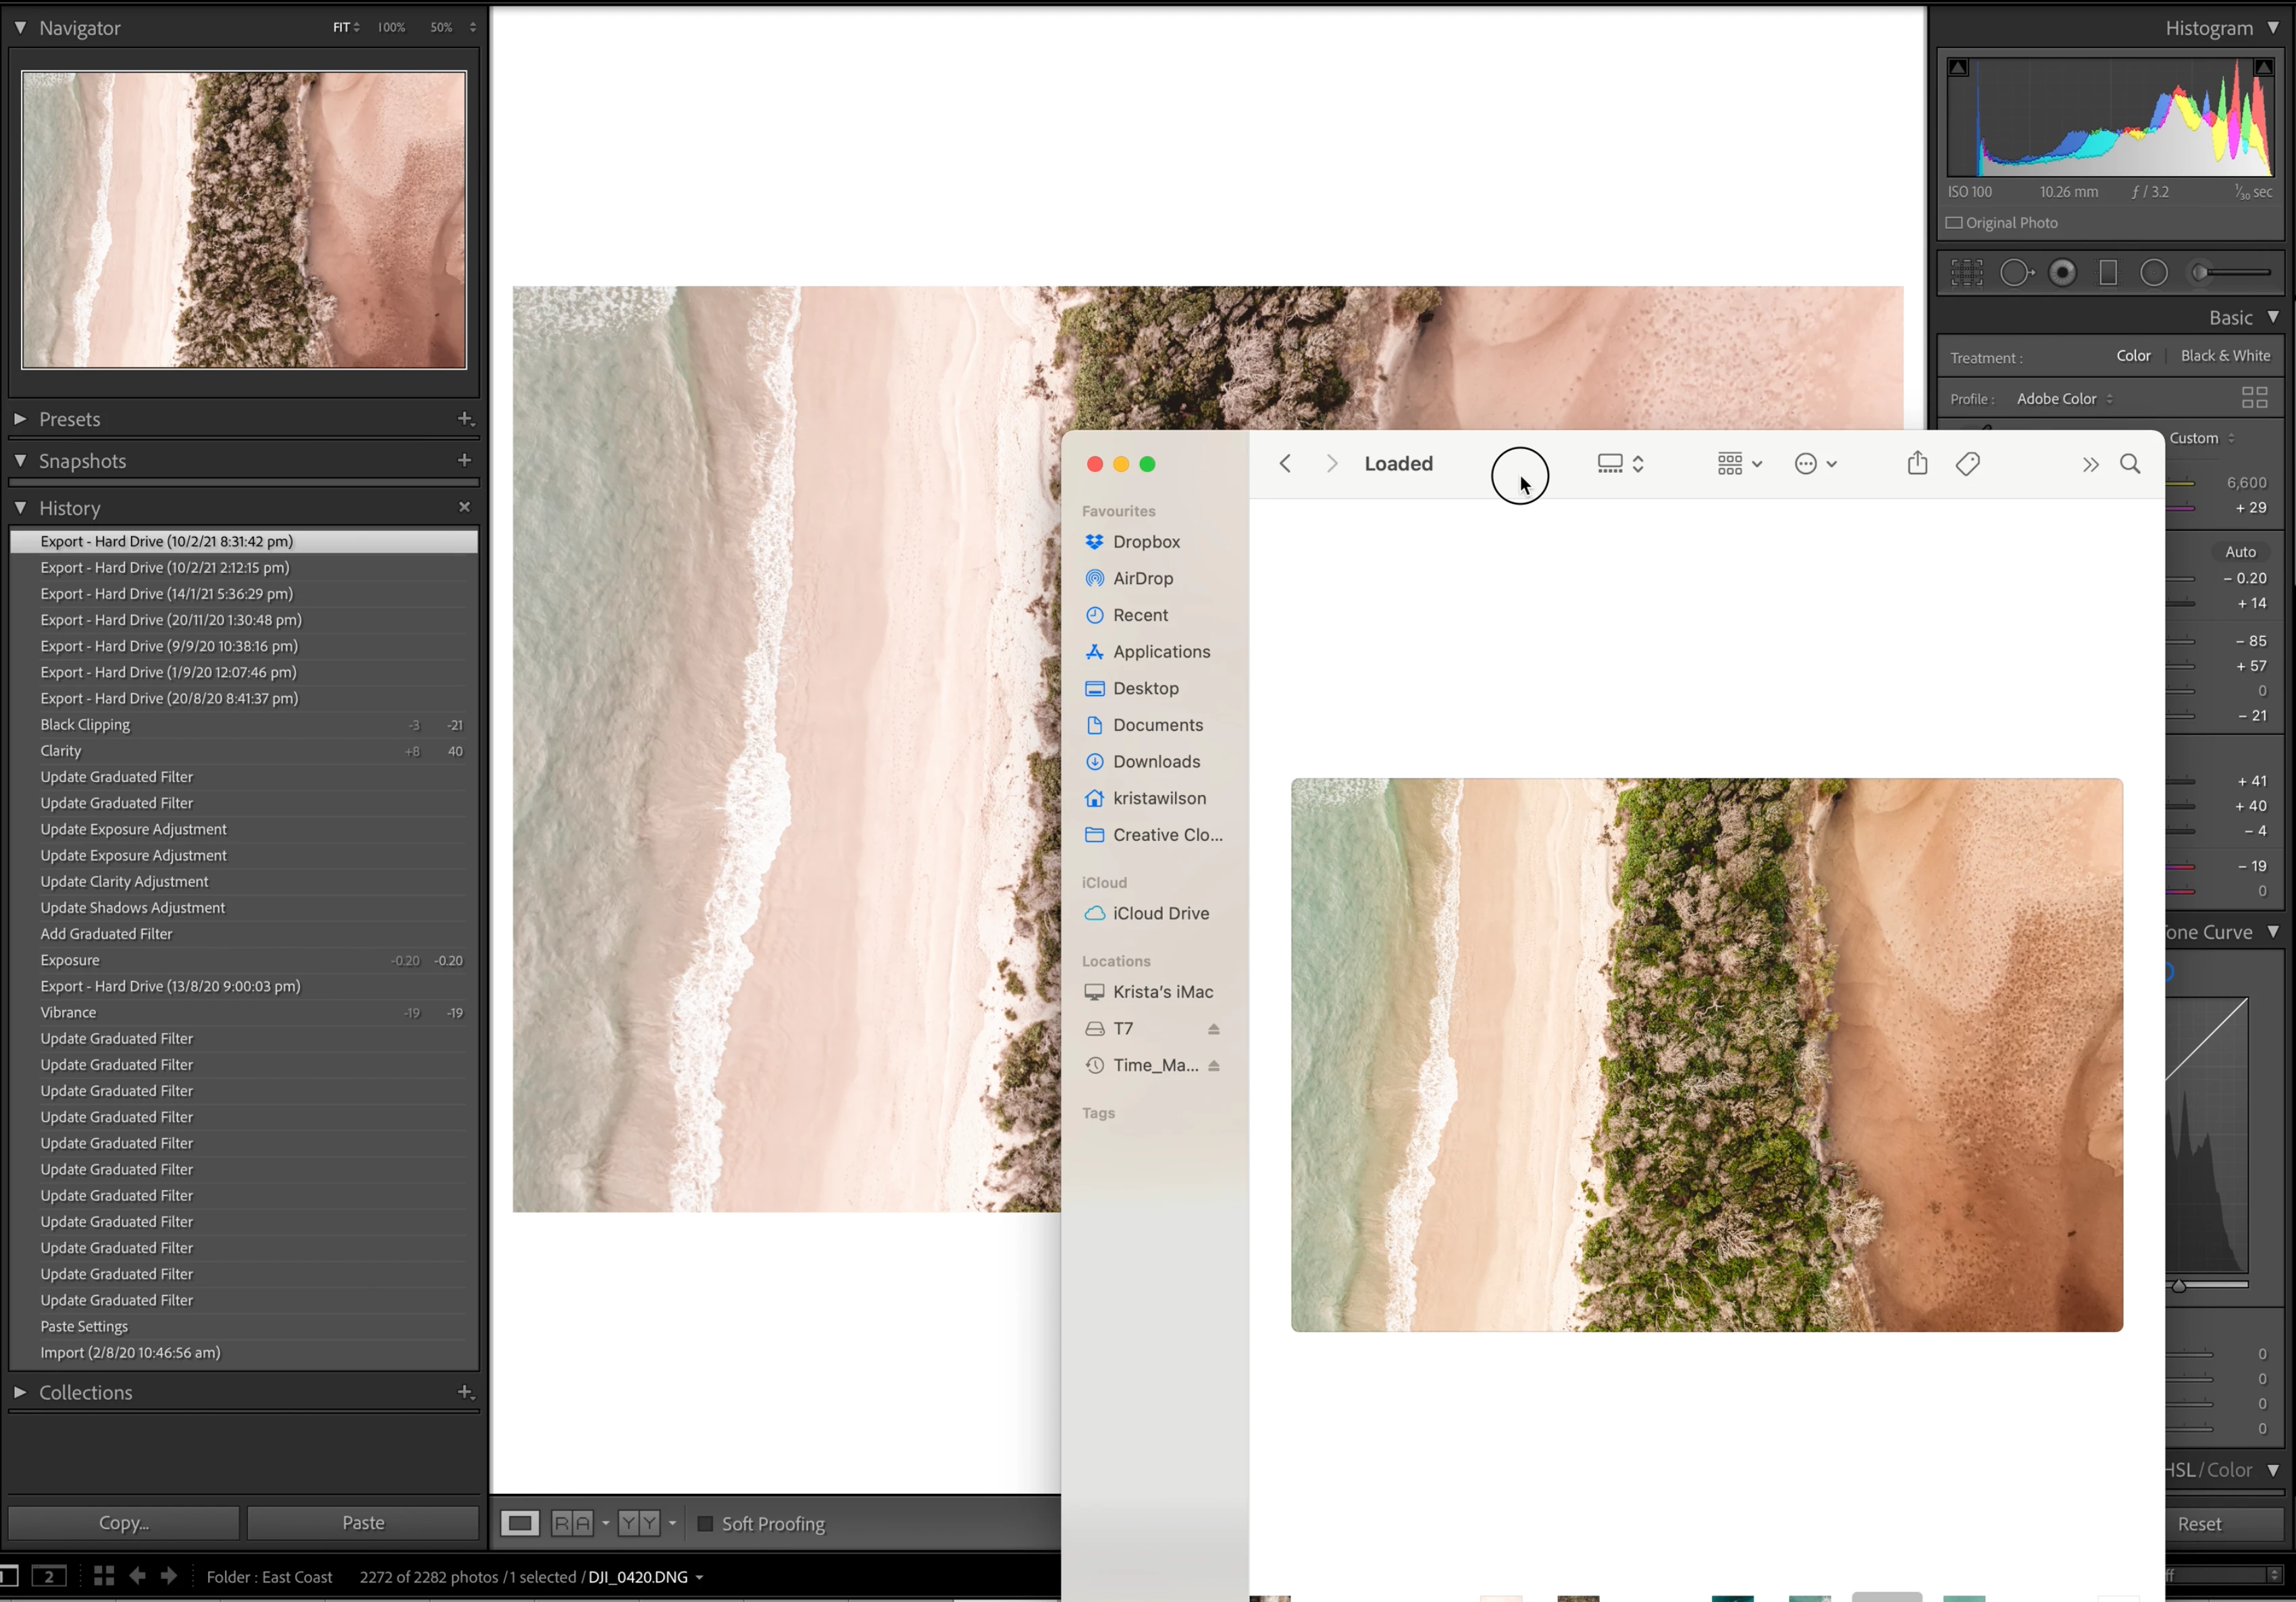Open the profile browser grid icon
This screenshot has height=1602, width=2296.
pyautogui.click(x=2254, y=398)
